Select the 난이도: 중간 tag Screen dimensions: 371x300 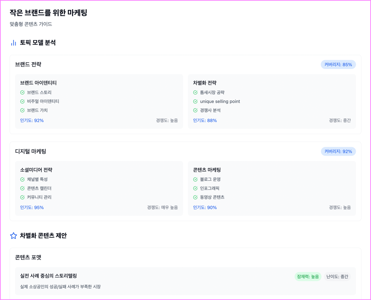(x=337, y=277)
